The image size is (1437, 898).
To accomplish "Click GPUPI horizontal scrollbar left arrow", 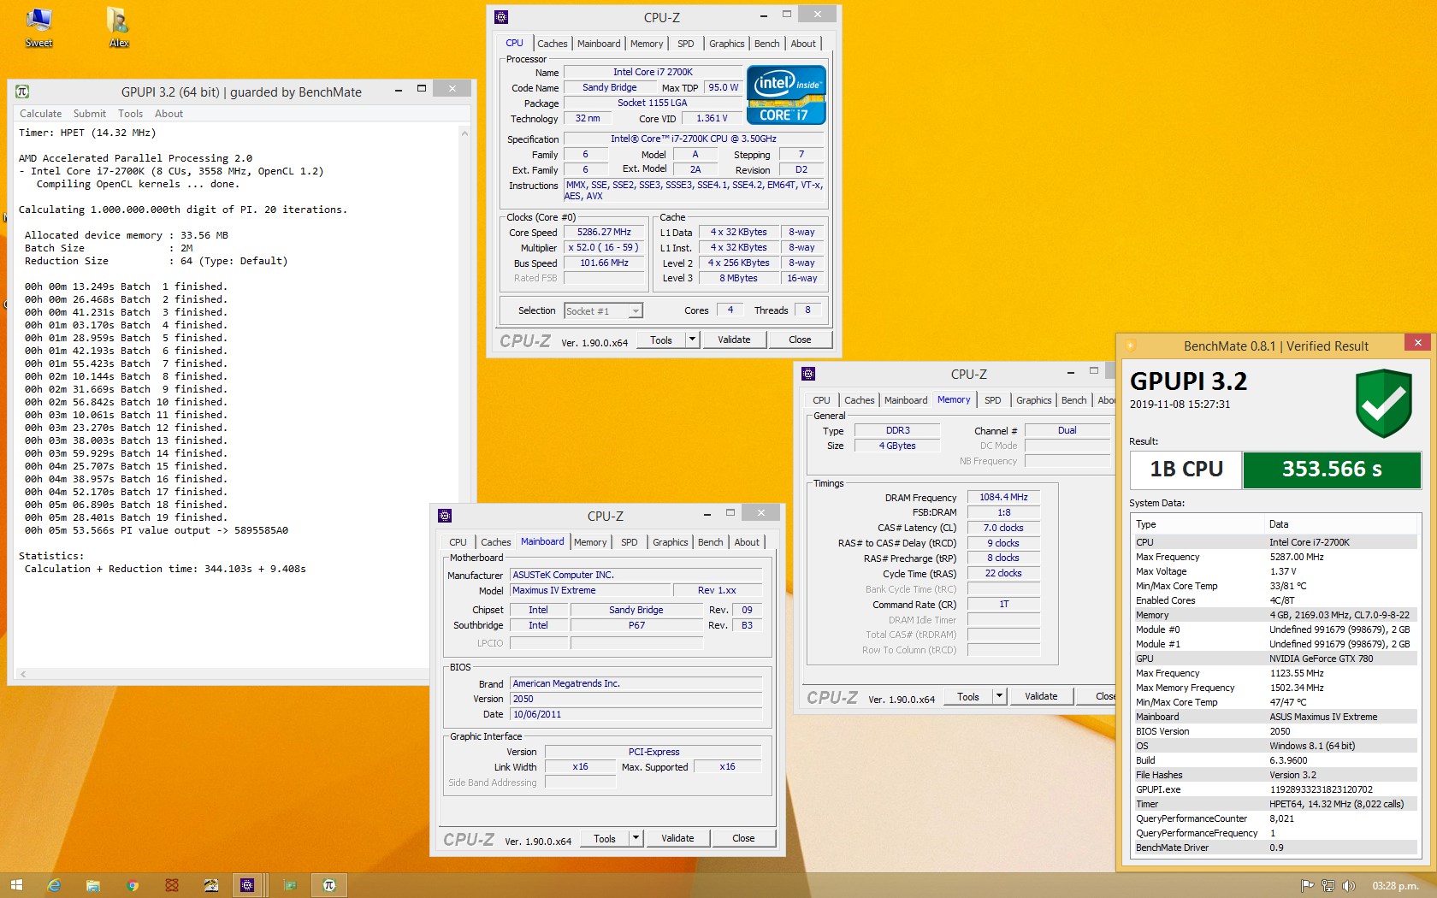I will 23,674.
